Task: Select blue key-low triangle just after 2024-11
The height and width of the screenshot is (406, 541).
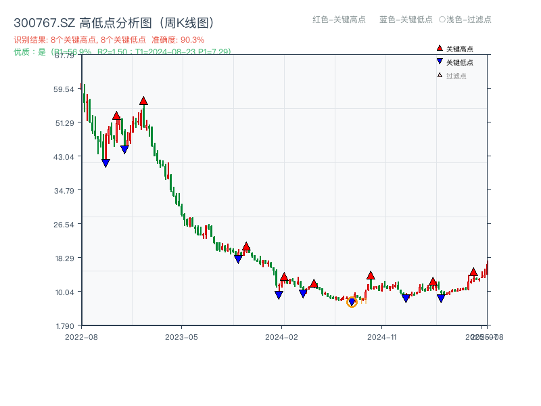Action: tap(406, 298)
